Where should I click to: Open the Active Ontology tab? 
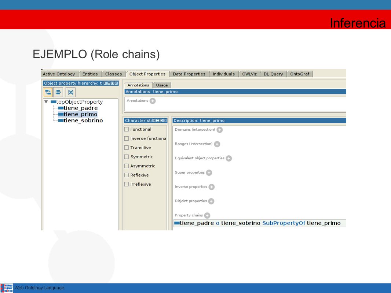pos(59,74)
